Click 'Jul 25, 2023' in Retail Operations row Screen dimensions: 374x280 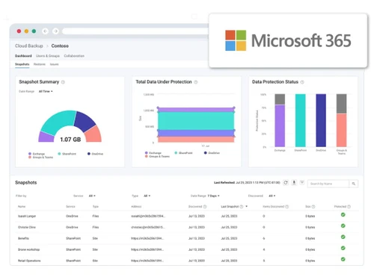pos(229,261)
